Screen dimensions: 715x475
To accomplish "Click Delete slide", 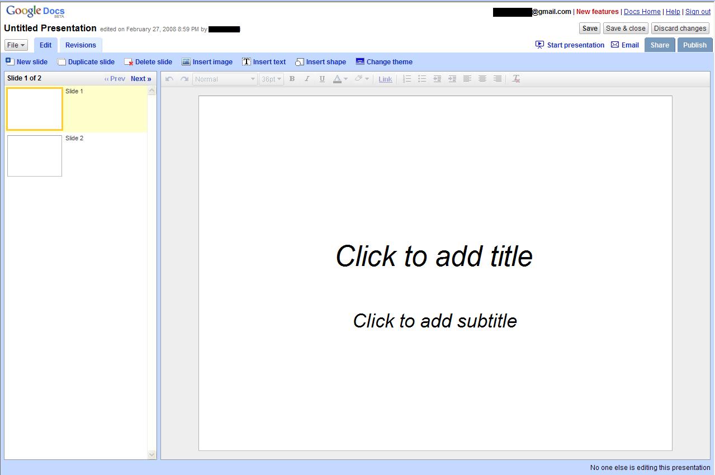I will tap(148, 62).
